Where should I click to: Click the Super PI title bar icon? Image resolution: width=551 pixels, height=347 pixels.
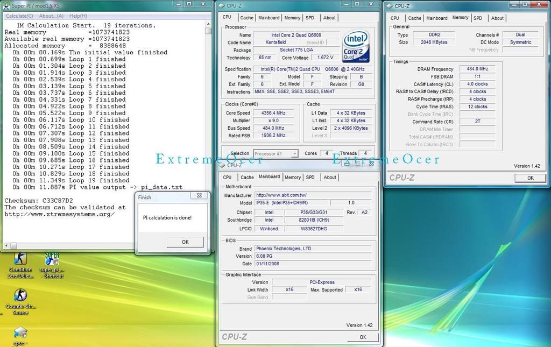tap(6, 5)
